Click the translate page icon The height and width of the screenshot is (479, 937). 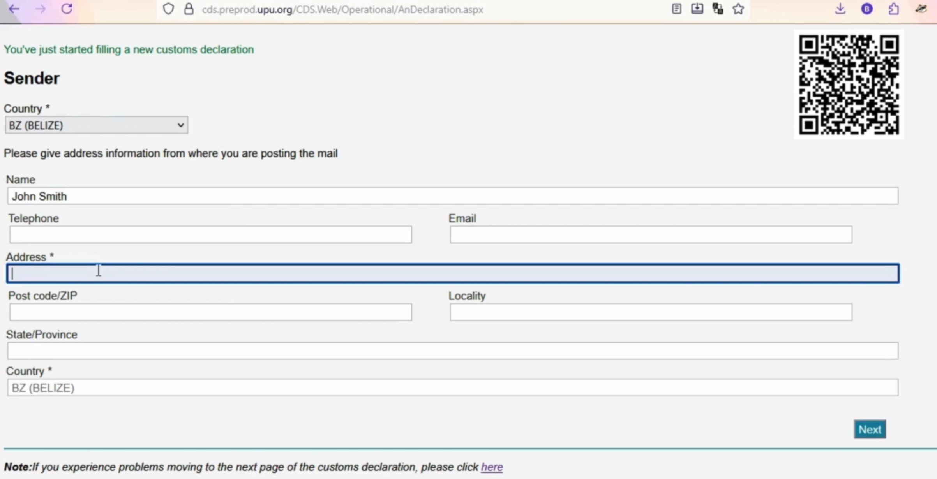coord(718,9)
